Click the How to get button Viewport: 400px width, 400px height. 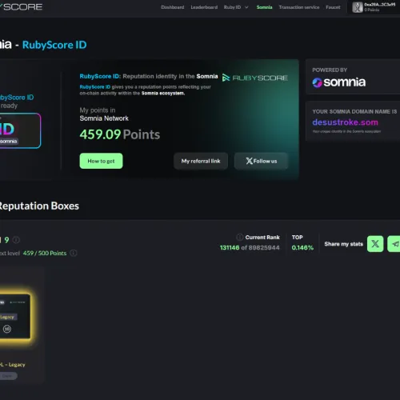[x=101, y=161]
